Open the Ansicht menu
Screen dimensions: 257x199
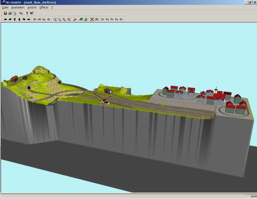[32, 7]
